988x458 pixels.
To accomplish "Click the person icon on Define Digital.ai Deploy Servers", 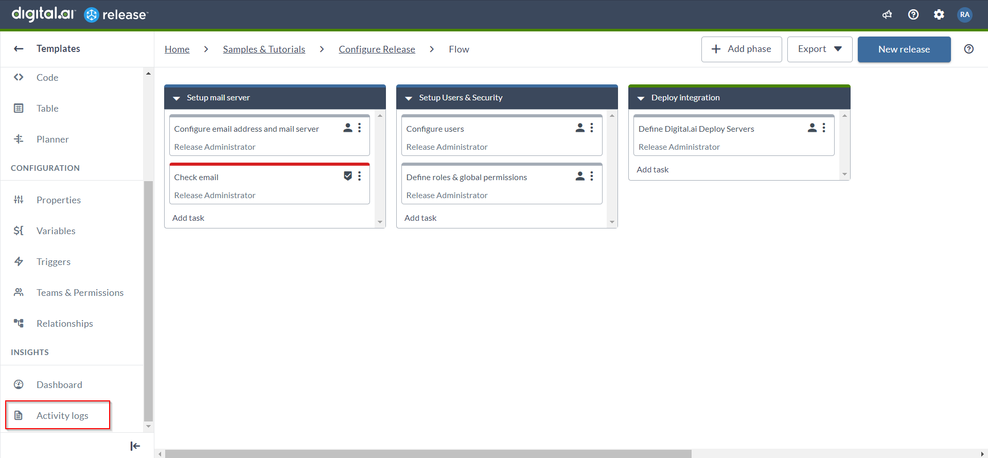I will (812, 128).
